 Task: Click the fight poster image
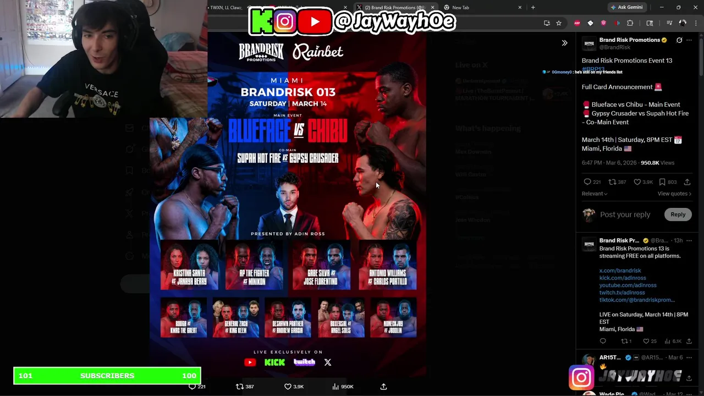(x=288, y=204)
